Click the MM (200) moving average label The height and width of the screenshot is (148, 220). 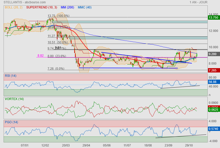(68, 7)
